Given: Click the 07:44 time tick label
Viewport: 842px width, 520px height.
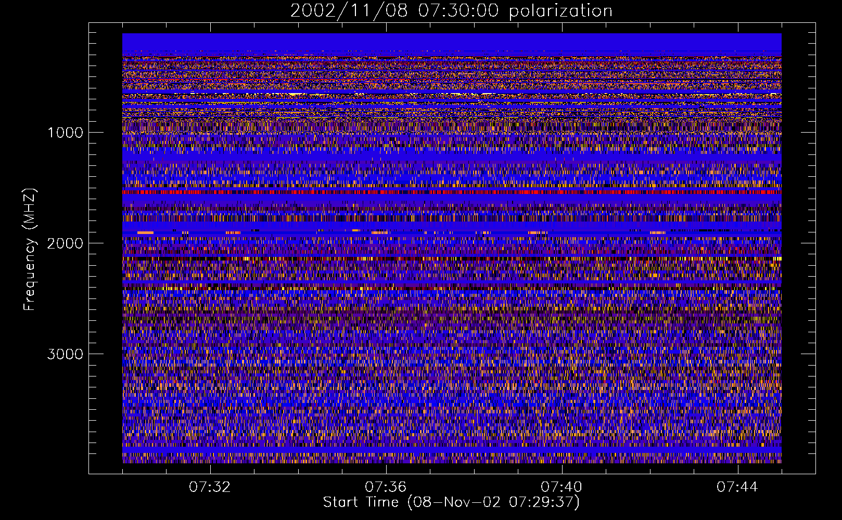Looking at the screenshot, I should click(x=737, y=487).
